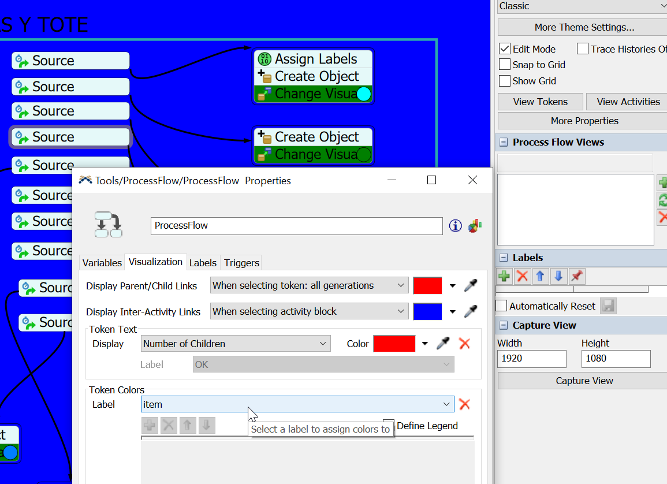Click the green add label plus icon
Viewport: 667px width, 484px height.
[505, 277]
